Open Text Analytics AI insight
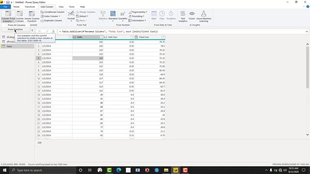 (x=183, y=16)
